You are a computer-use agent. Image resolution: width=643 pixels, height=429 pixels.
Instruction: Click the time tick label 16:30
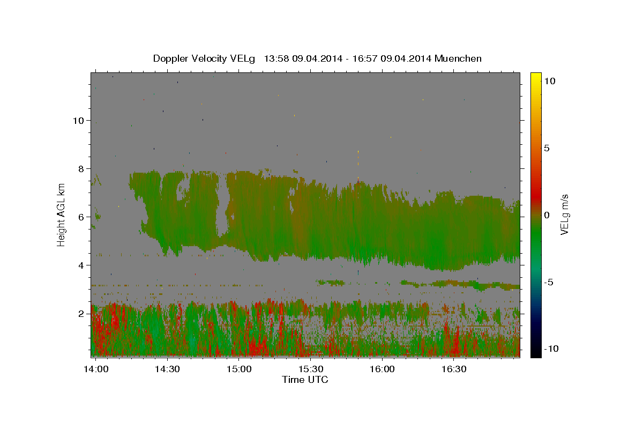[453, 369]
